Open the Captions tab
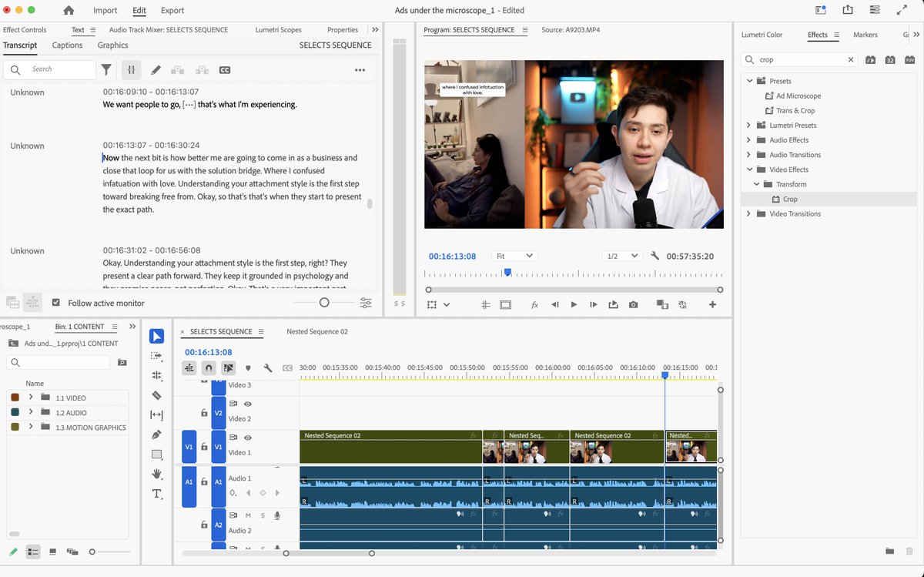The image size is (924, 577). pyautogui.click(x=67, y=45)
